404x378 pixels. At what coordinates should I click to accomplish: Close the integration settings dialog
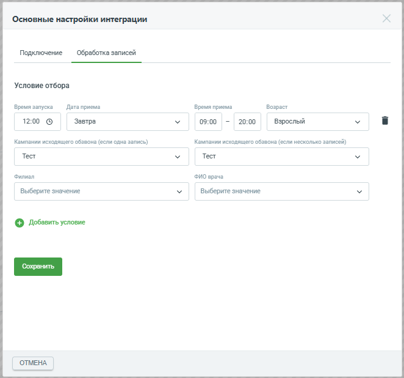click(386, 18)
